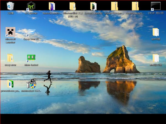Open the ATLauncher desktop shortcut
Image resolution: width=166 pixels, height=124 pixels.
tap(31, 6)
